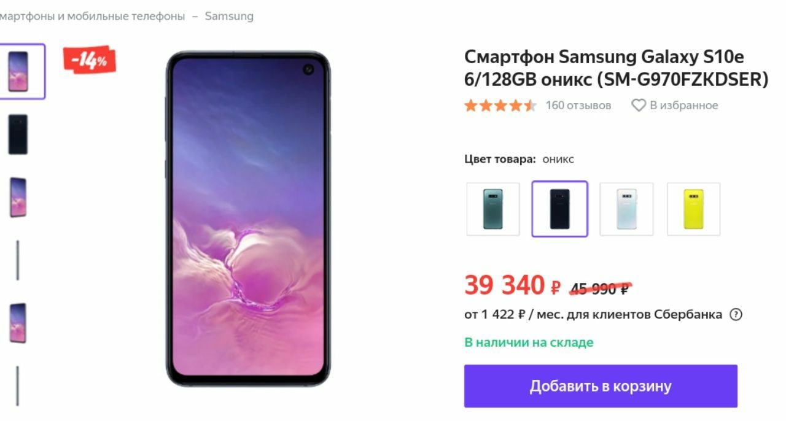
Task: Open смартфоны и мобильные телефоны breadcrumb
Action: point(92,17)
